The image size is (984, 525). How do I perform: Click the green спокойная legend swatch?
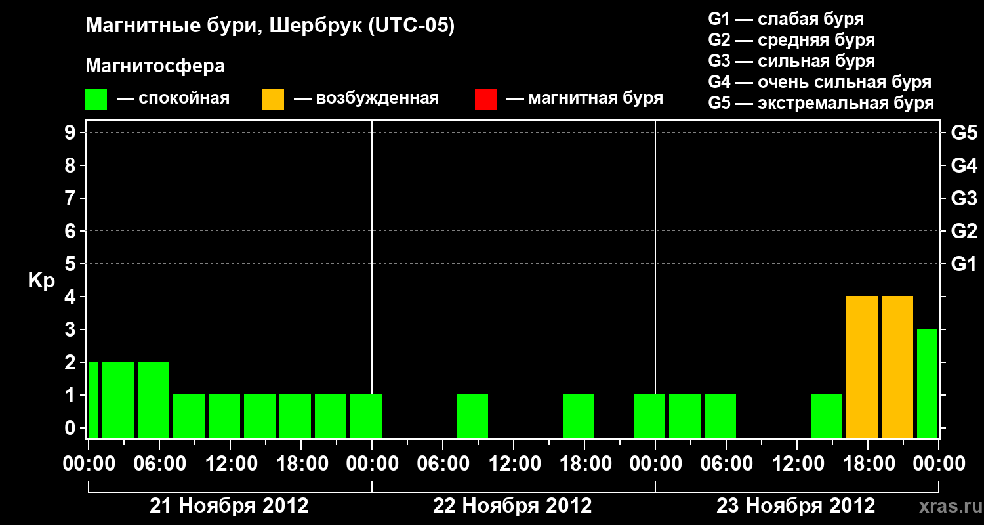pyautogui.click(x=96, y=99)
